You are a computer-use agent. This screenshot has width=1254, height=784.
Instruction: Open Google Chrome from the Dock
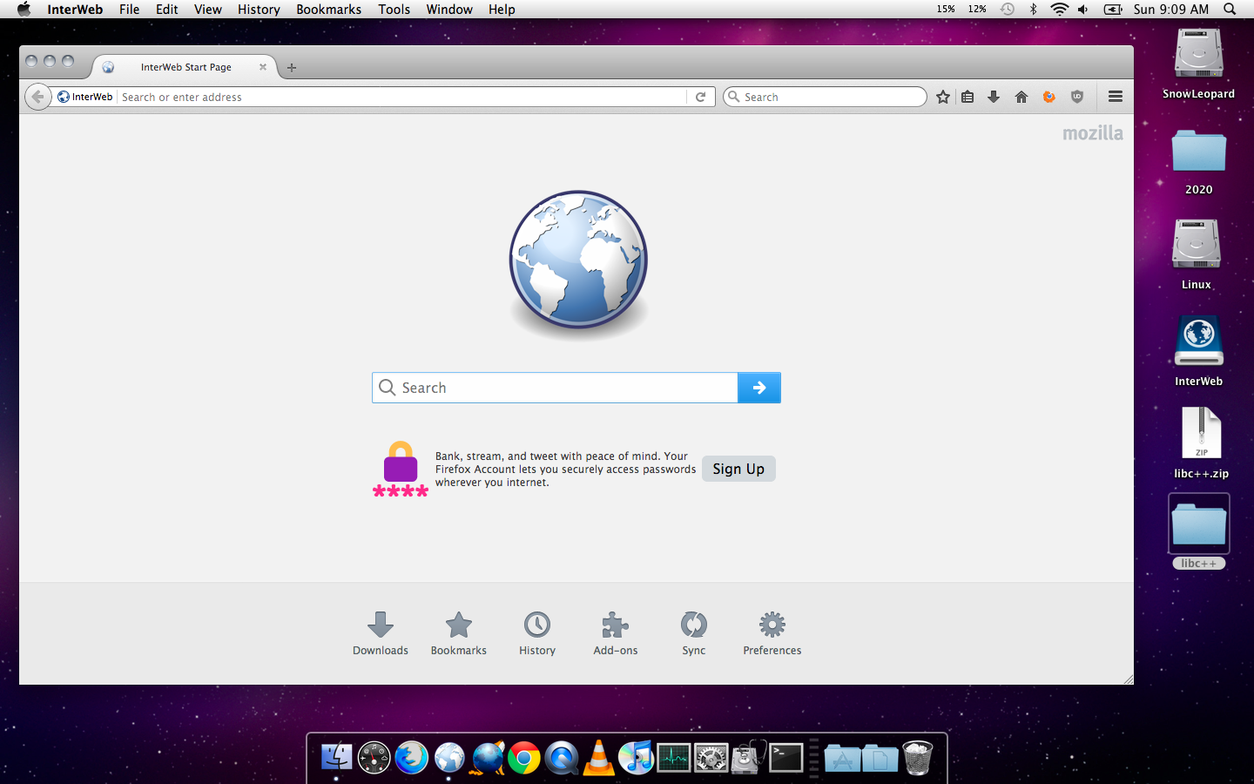click(x=524, y=758)
